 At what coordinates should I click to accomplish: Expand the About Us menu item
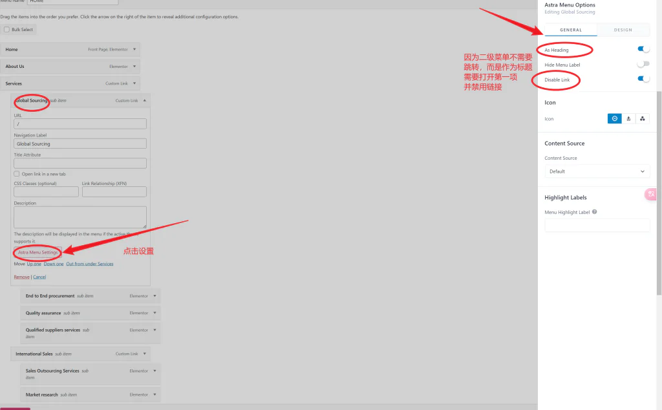(134, 66)
